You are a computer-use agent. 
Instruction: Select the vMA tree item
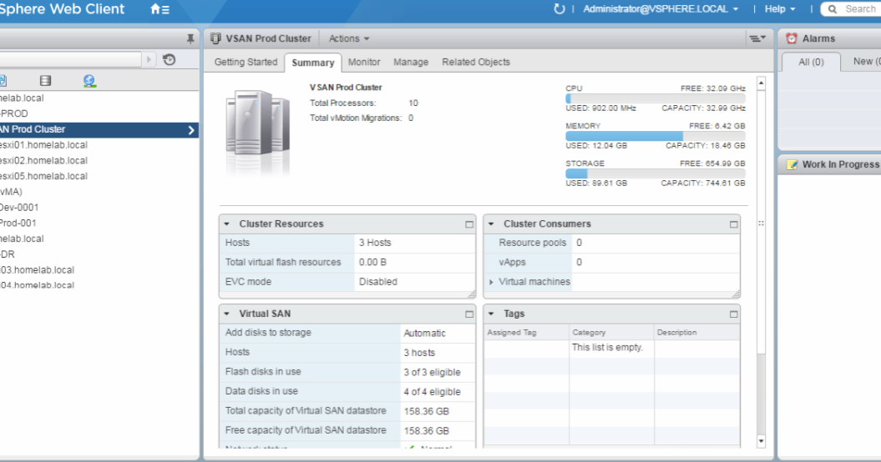11,192
